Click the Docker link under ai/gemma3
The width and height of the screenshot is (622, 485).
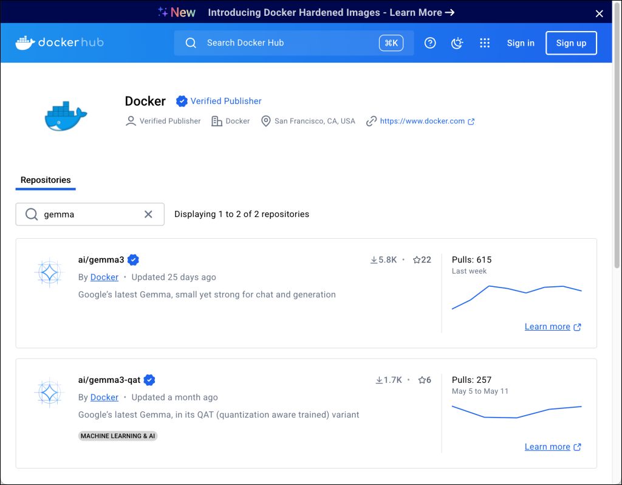tap(104, 277)
